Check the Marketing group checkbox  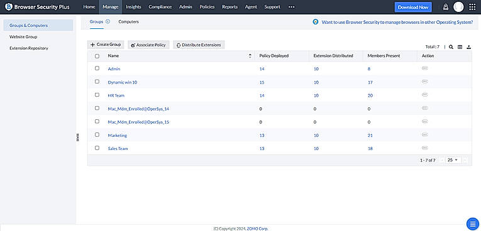point(97,134)
